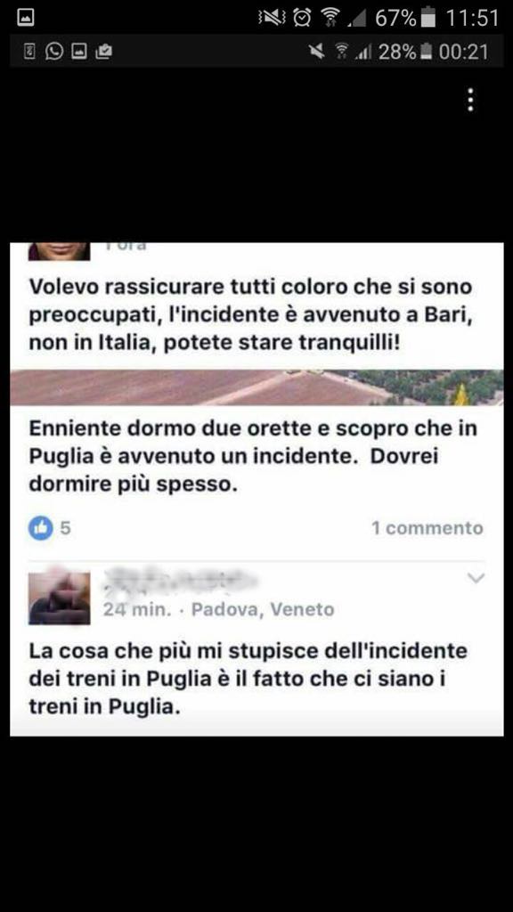Expand the post options chevron

tap(476, 578)
